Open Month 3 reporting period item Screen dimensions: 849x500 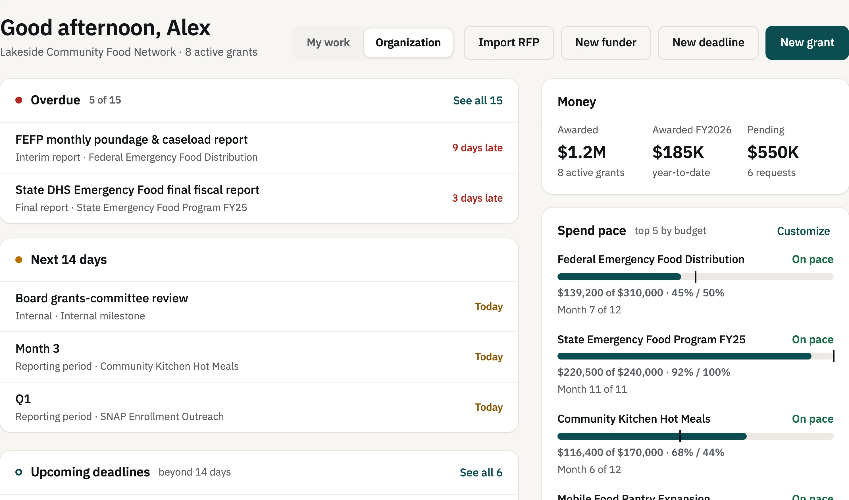pos(259,357)
